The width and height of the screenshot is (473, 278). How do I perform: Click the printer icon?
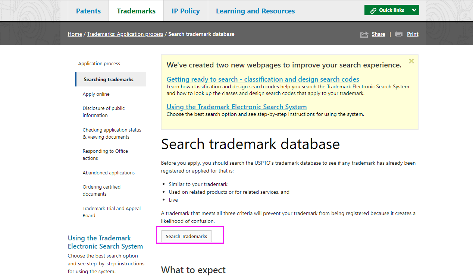[399, 34]
